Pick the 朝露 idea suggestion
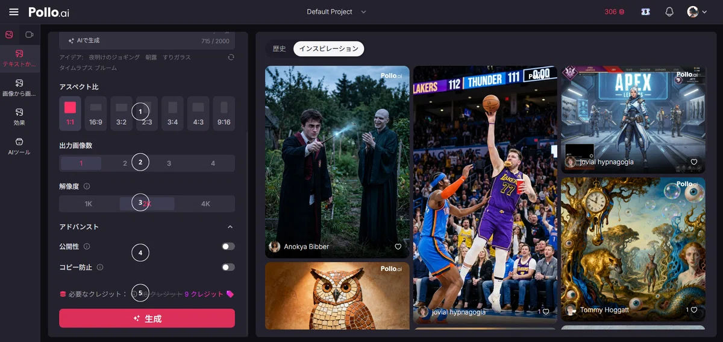Image resolution: width=723 pixels, height=342 pixels. coord(151,57)
